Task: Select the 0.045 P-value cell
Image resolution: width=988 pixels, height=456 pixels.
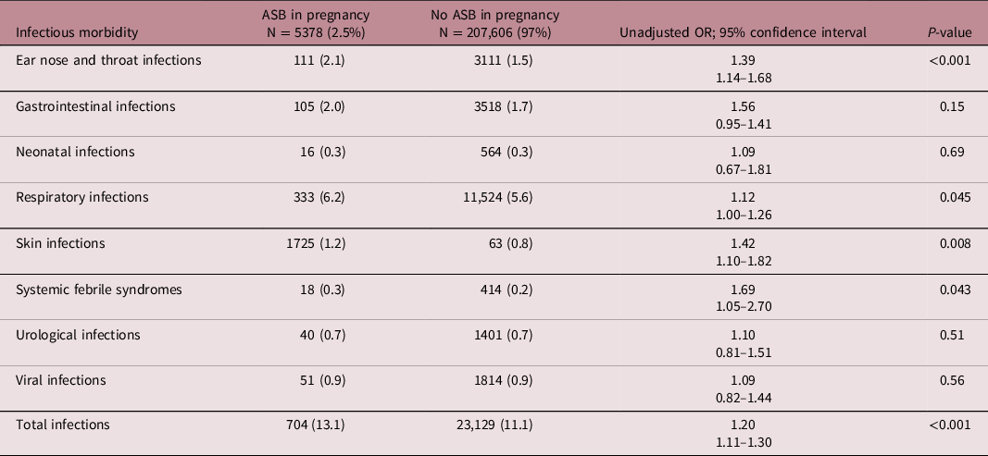Action: tap(953, 197)
